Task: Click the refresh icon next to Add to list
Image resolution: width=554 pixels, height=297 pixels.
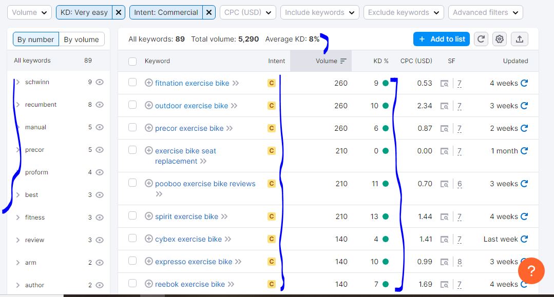Action: pyautogui.click(x=481, y=39)
